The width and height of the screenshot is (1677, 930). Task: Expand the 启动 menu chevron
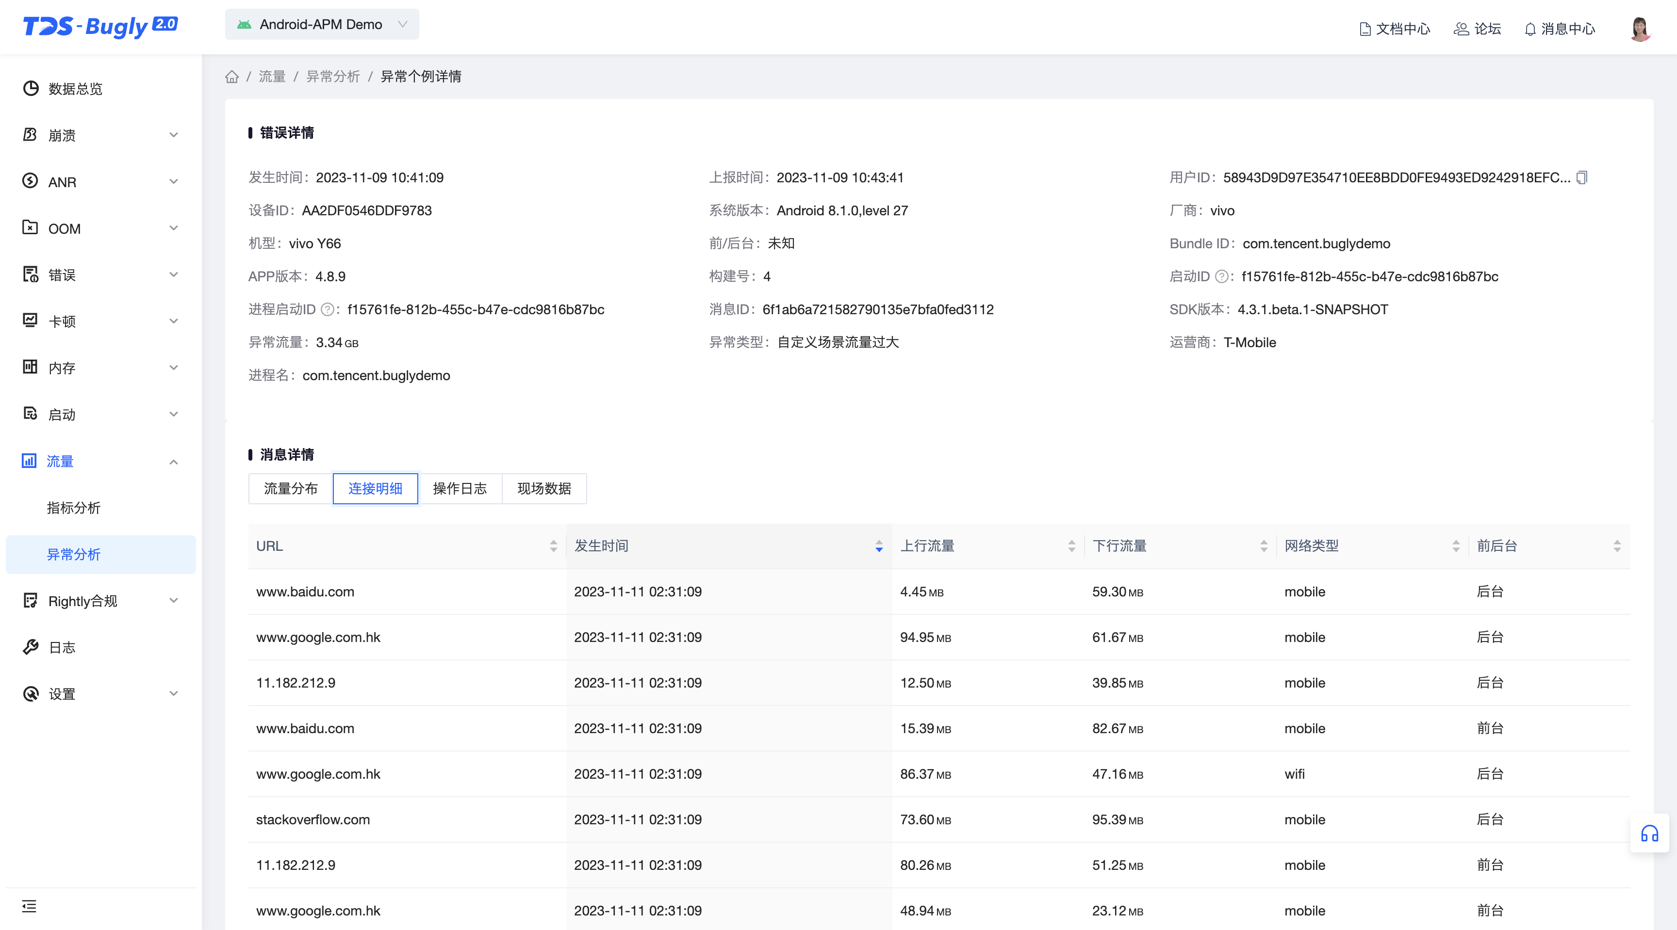pos(174,414)
